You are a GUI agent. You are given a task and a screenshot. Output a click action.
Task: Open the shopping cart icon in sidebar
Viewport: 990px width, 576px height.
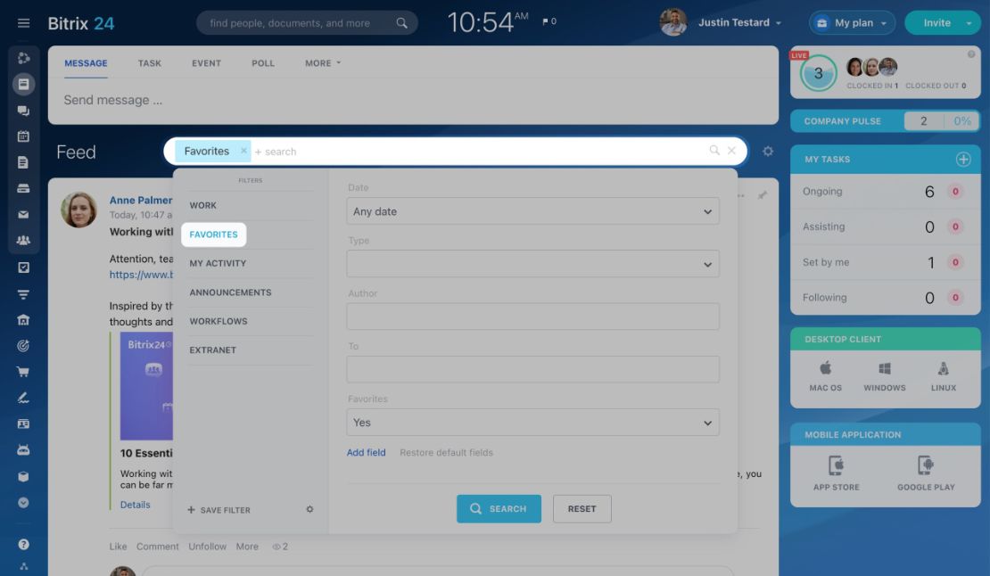coord(23,372)
